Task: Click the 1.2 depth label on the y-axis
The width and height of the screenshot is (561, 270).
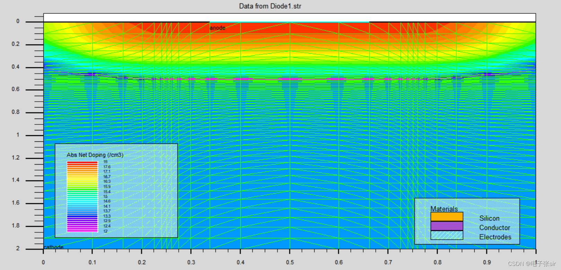Action: click(x=16, y=158)
